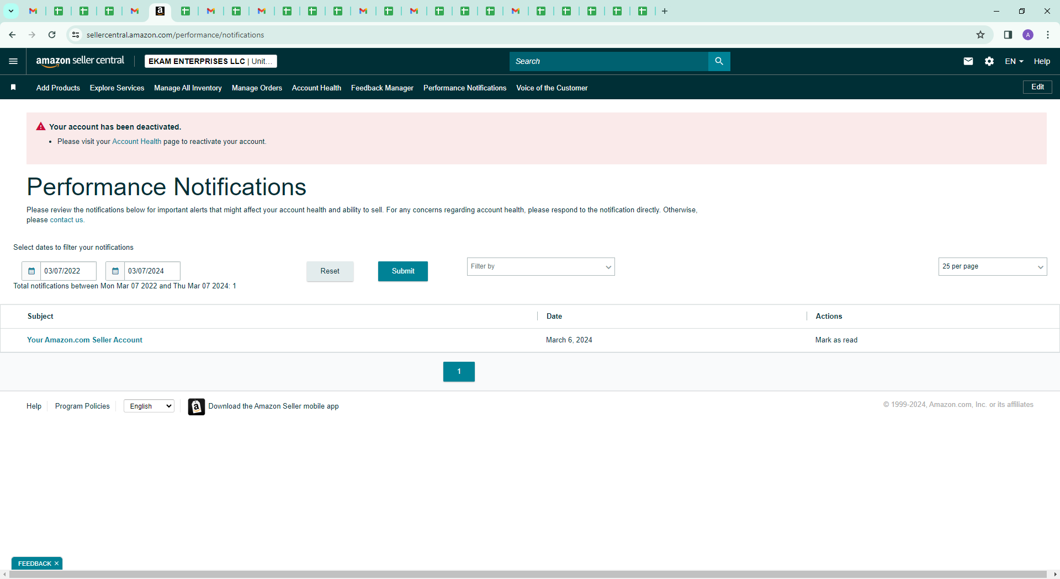View site information icon in address bar
The image size is (1060, 579).
point(76,35)
